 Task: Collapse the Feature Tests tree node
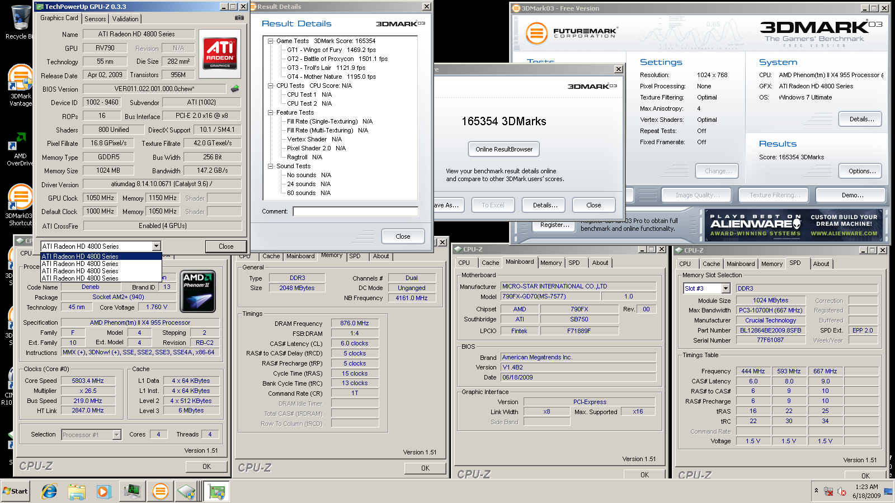coord(270,112)
